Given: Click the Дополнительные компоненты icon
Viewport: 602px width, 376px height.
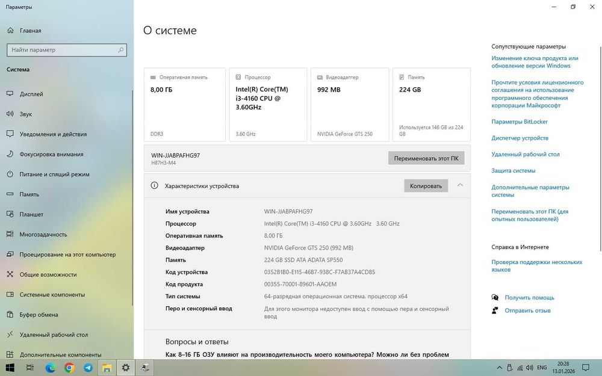Looking at the screenshot, I should pos(10,354).
